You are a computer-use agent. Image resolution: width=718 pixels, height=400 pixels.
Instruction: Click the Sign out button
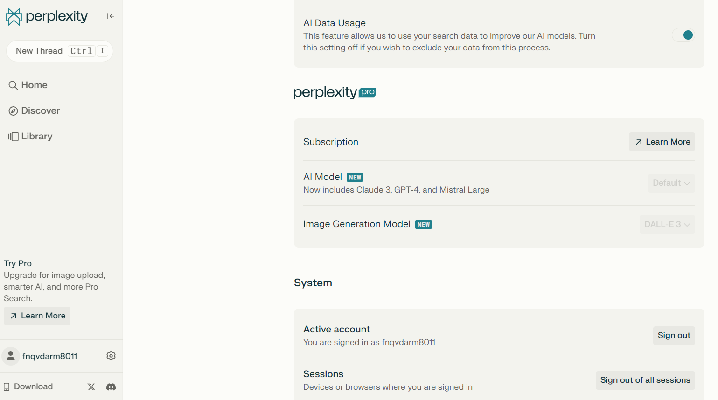(x=674, y=336)
